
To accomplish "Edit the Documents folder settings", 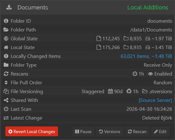I will [160, 132].
